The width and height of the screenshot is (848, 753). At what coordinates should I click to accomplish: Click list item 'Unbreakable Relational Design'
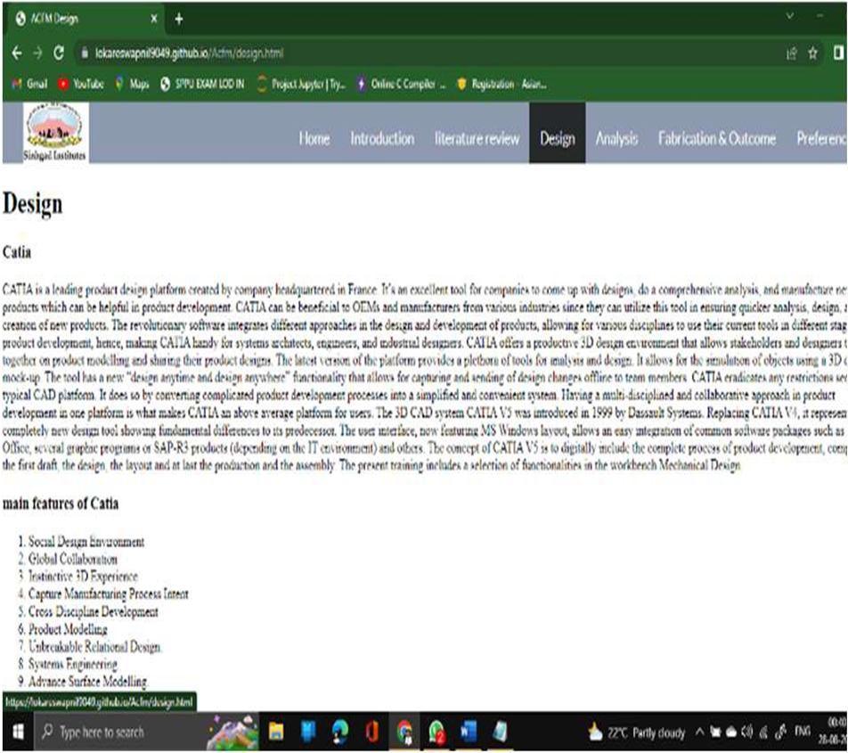point(94,646)
